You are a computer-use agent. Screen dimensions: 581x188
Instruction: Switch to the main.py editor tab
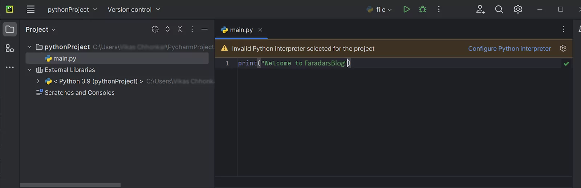pyautogui.click(x=241, y=30)
